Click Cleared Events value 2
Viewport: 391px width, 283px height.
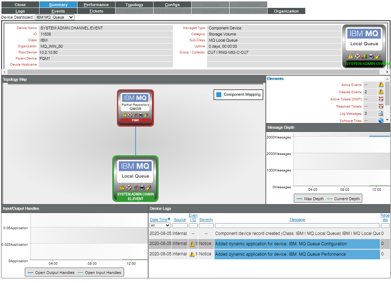(366, 92)
